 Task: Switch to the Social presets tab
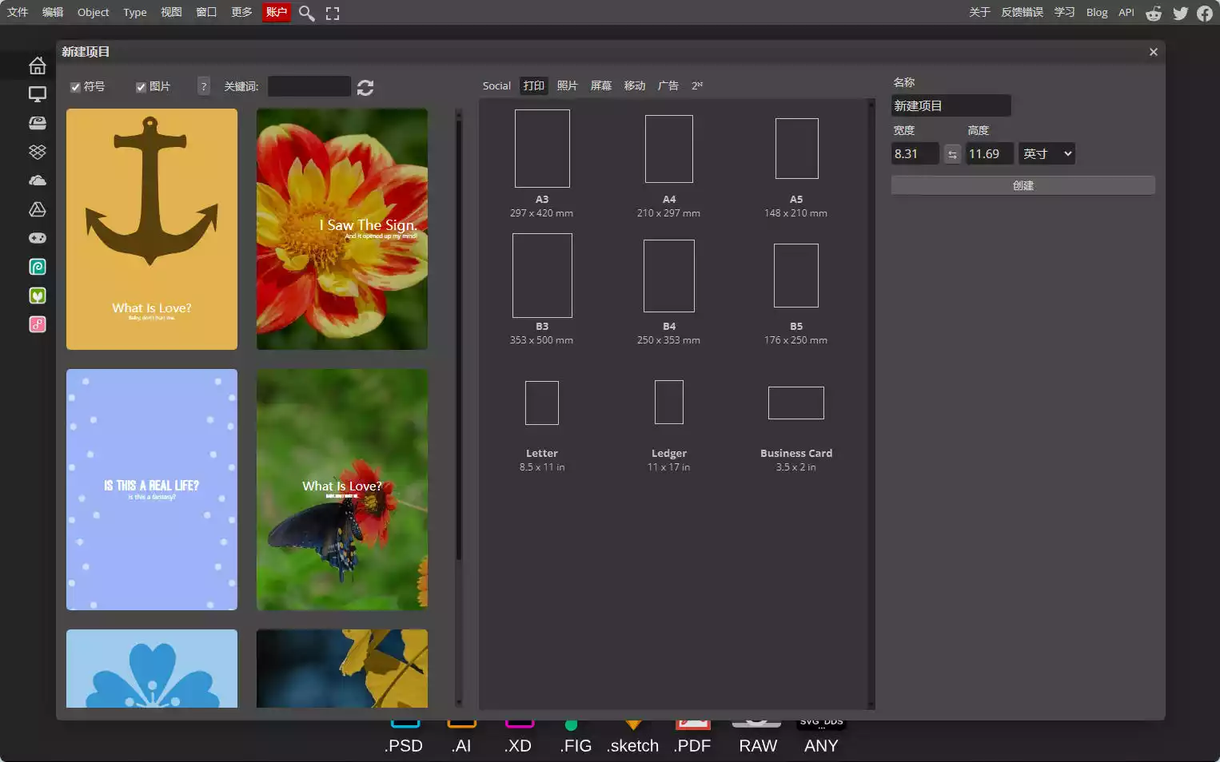496,85
